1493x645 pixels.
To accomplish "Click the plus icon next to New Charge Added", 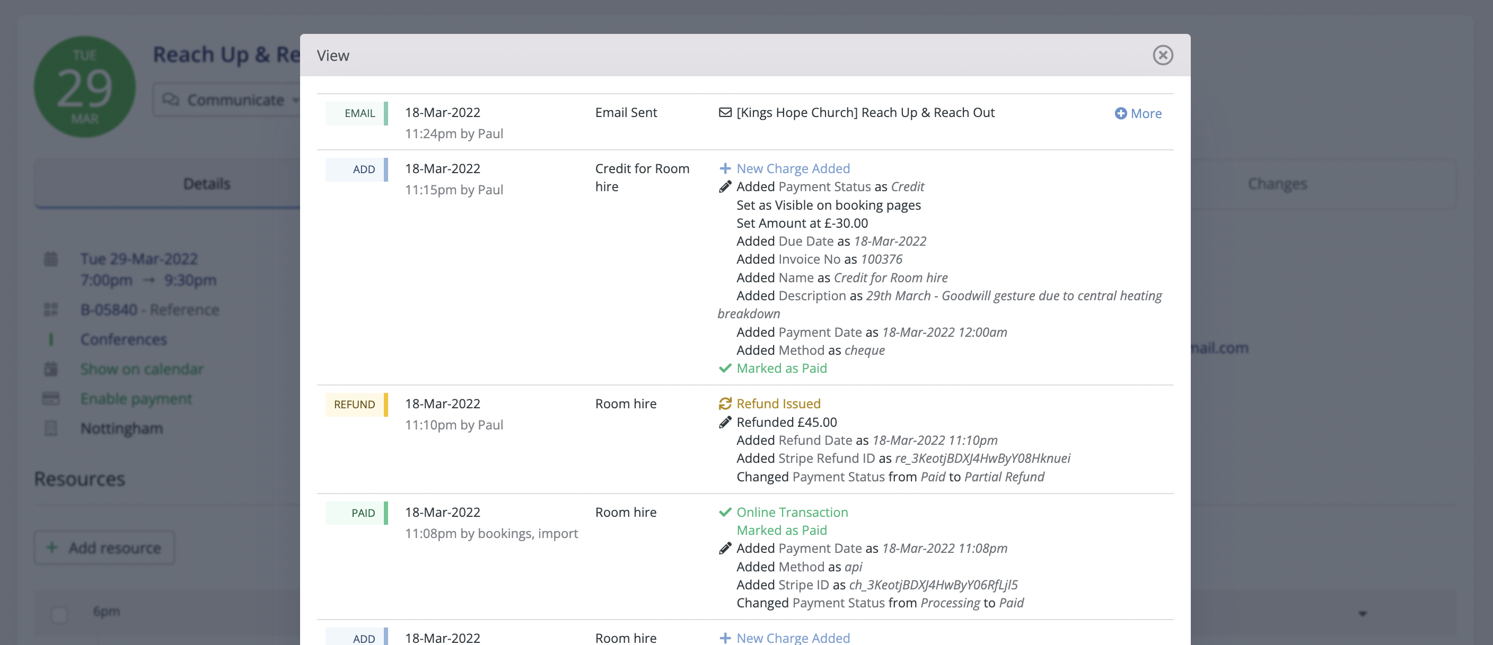I will [724, 168].
